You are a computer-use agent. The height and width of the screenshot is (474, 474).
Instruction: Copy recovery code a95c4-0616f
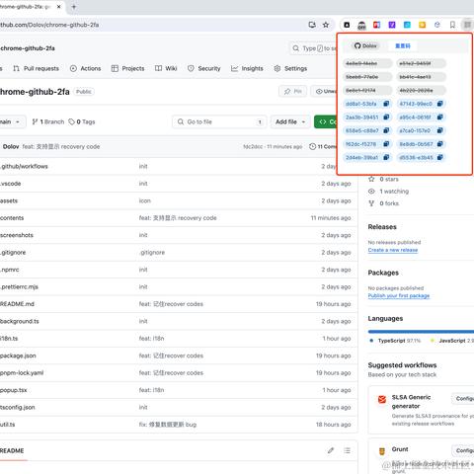tap(439, 118)
